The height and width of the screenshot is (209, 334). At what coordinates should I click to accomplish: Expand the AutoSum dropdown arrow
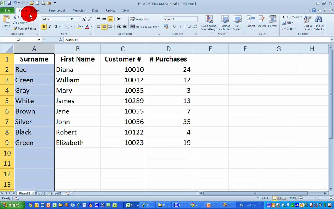pos(301,17)
